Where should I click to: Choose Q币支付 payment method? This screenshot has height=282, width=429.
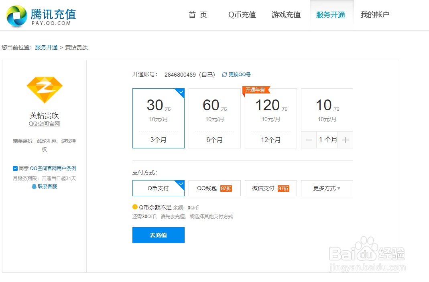tap(159, 188)
